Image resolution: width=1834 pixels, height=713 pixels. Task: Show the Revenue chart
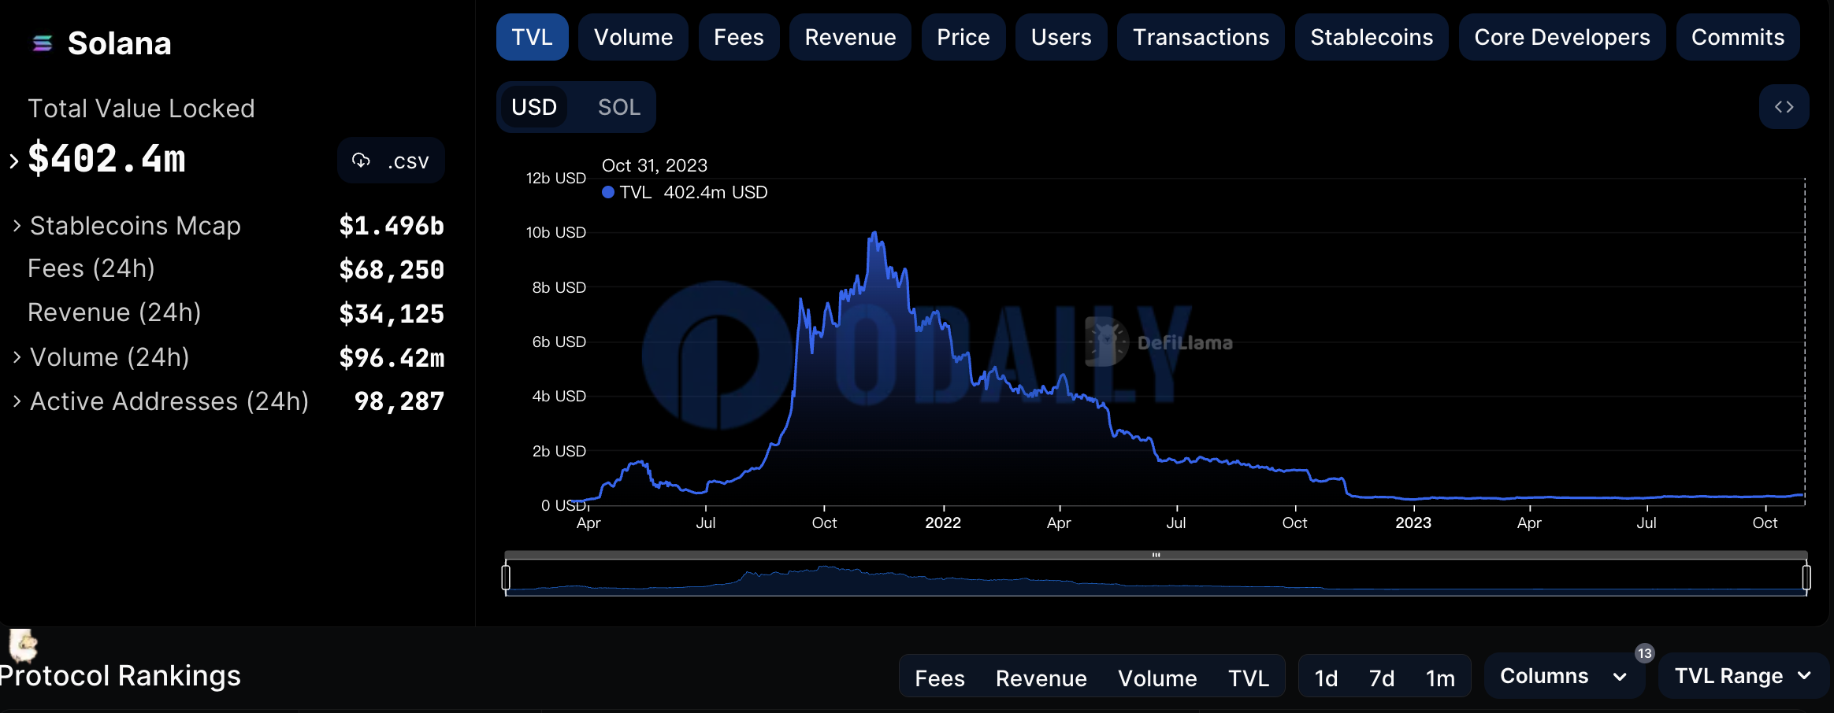pyautogui.click(x=850, y=37)
